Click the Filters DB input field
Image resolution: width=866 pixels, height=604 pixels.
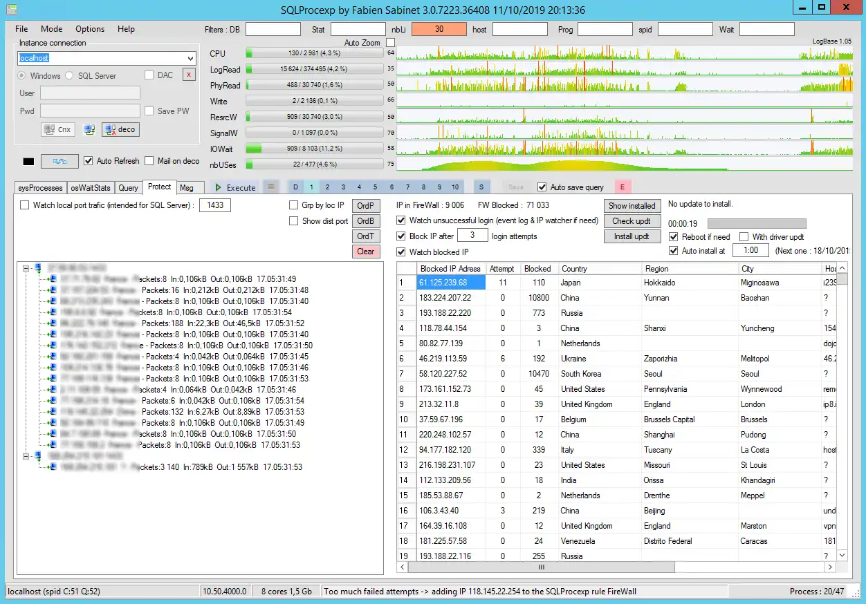(x=273, y=29)
